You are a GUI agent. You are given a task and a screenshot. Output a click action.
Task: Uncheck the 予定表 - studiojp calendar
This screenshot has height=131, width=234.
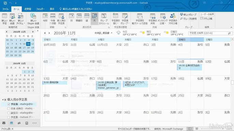pos(9,104)
